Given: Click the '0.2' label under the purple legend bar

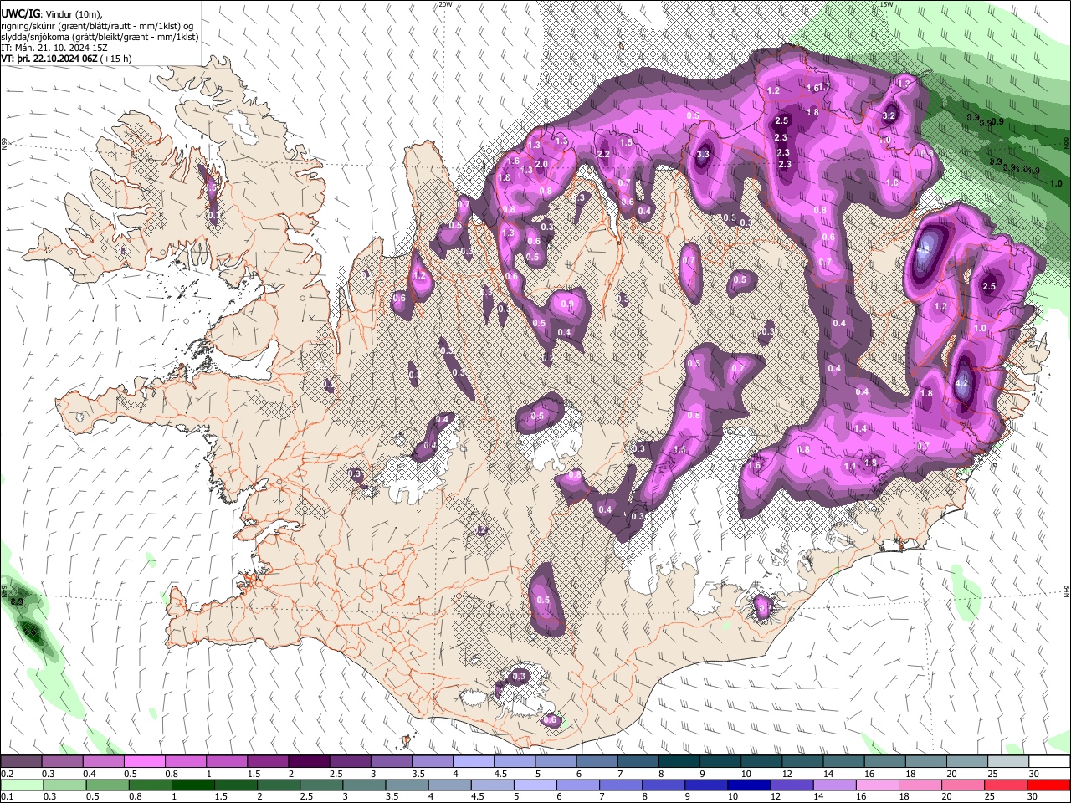Looking at the screenshot, I should pos(7,774).
